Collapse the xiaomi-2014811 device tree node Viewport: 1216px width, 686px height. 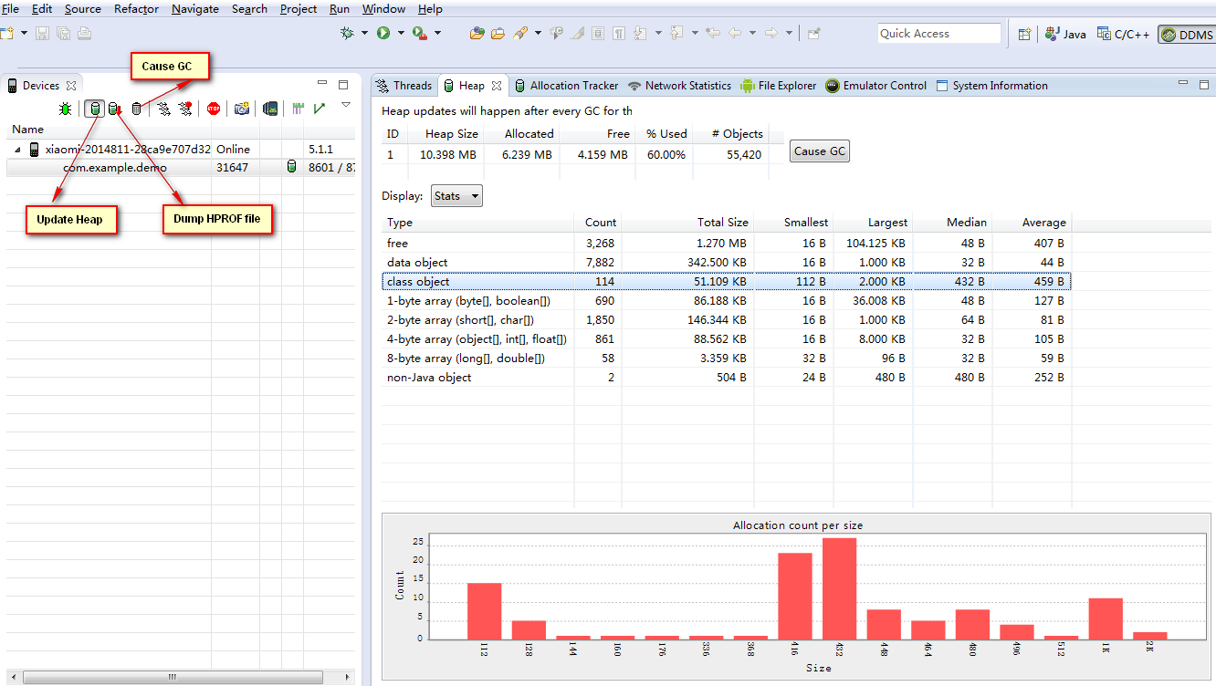[17, 149]
